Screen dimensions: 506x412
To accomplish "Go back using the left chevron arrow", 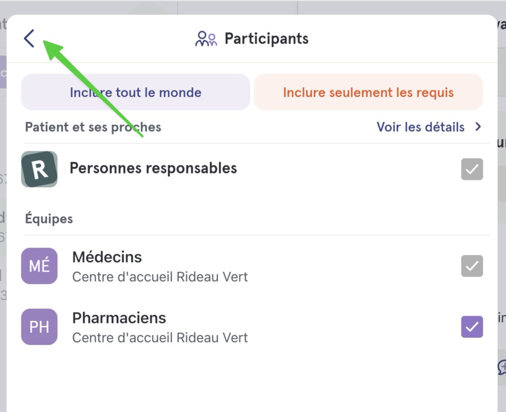I will pyautogui.click(x=29, y=38).
